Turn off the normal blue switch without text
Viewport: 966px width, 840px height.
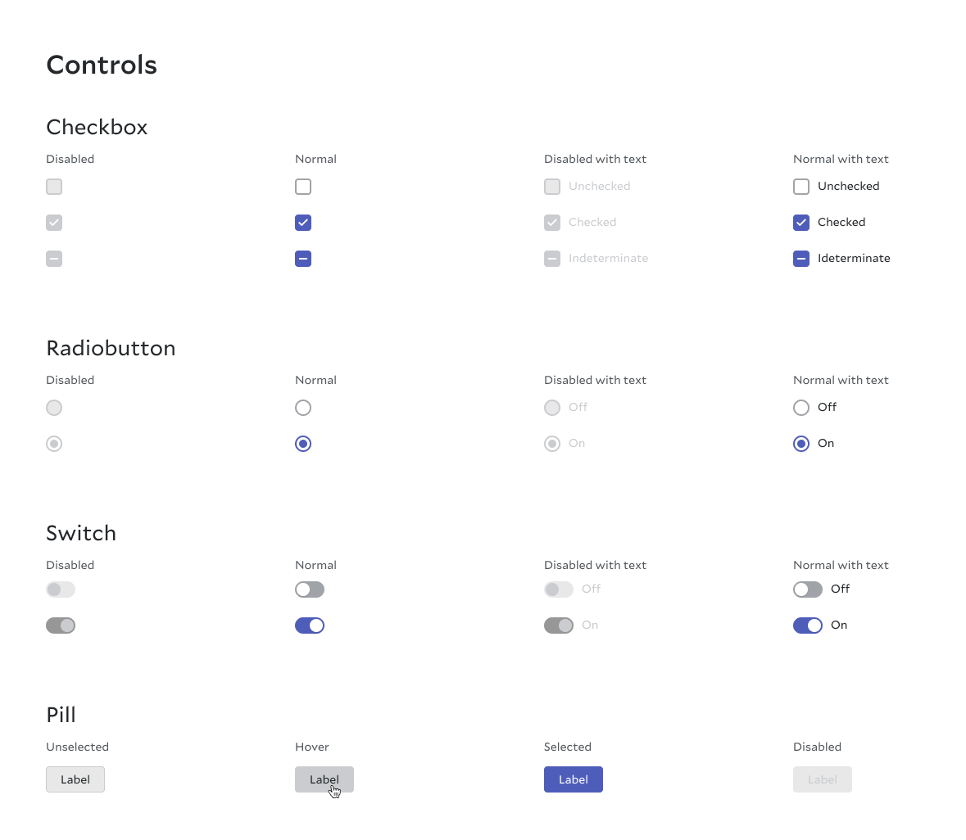point(310,625)
